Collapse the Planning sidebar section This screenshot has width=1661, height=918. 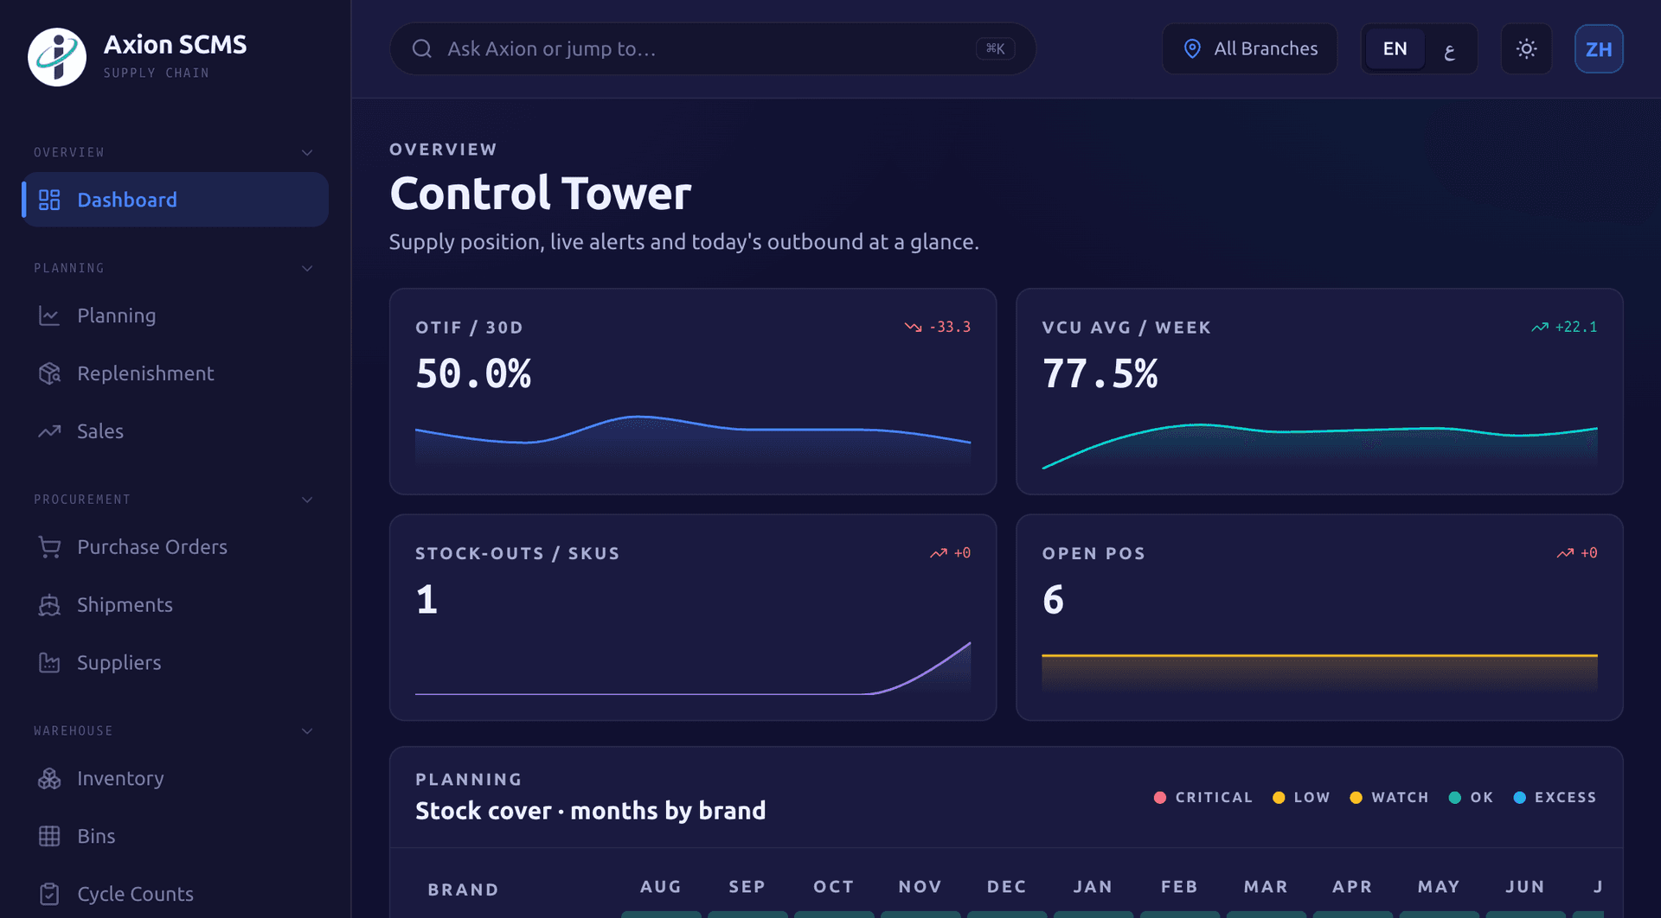(307, 268)
